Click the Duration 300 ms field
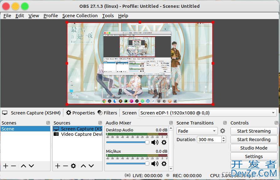The image size is (280, 180). [x=209, y=140]
